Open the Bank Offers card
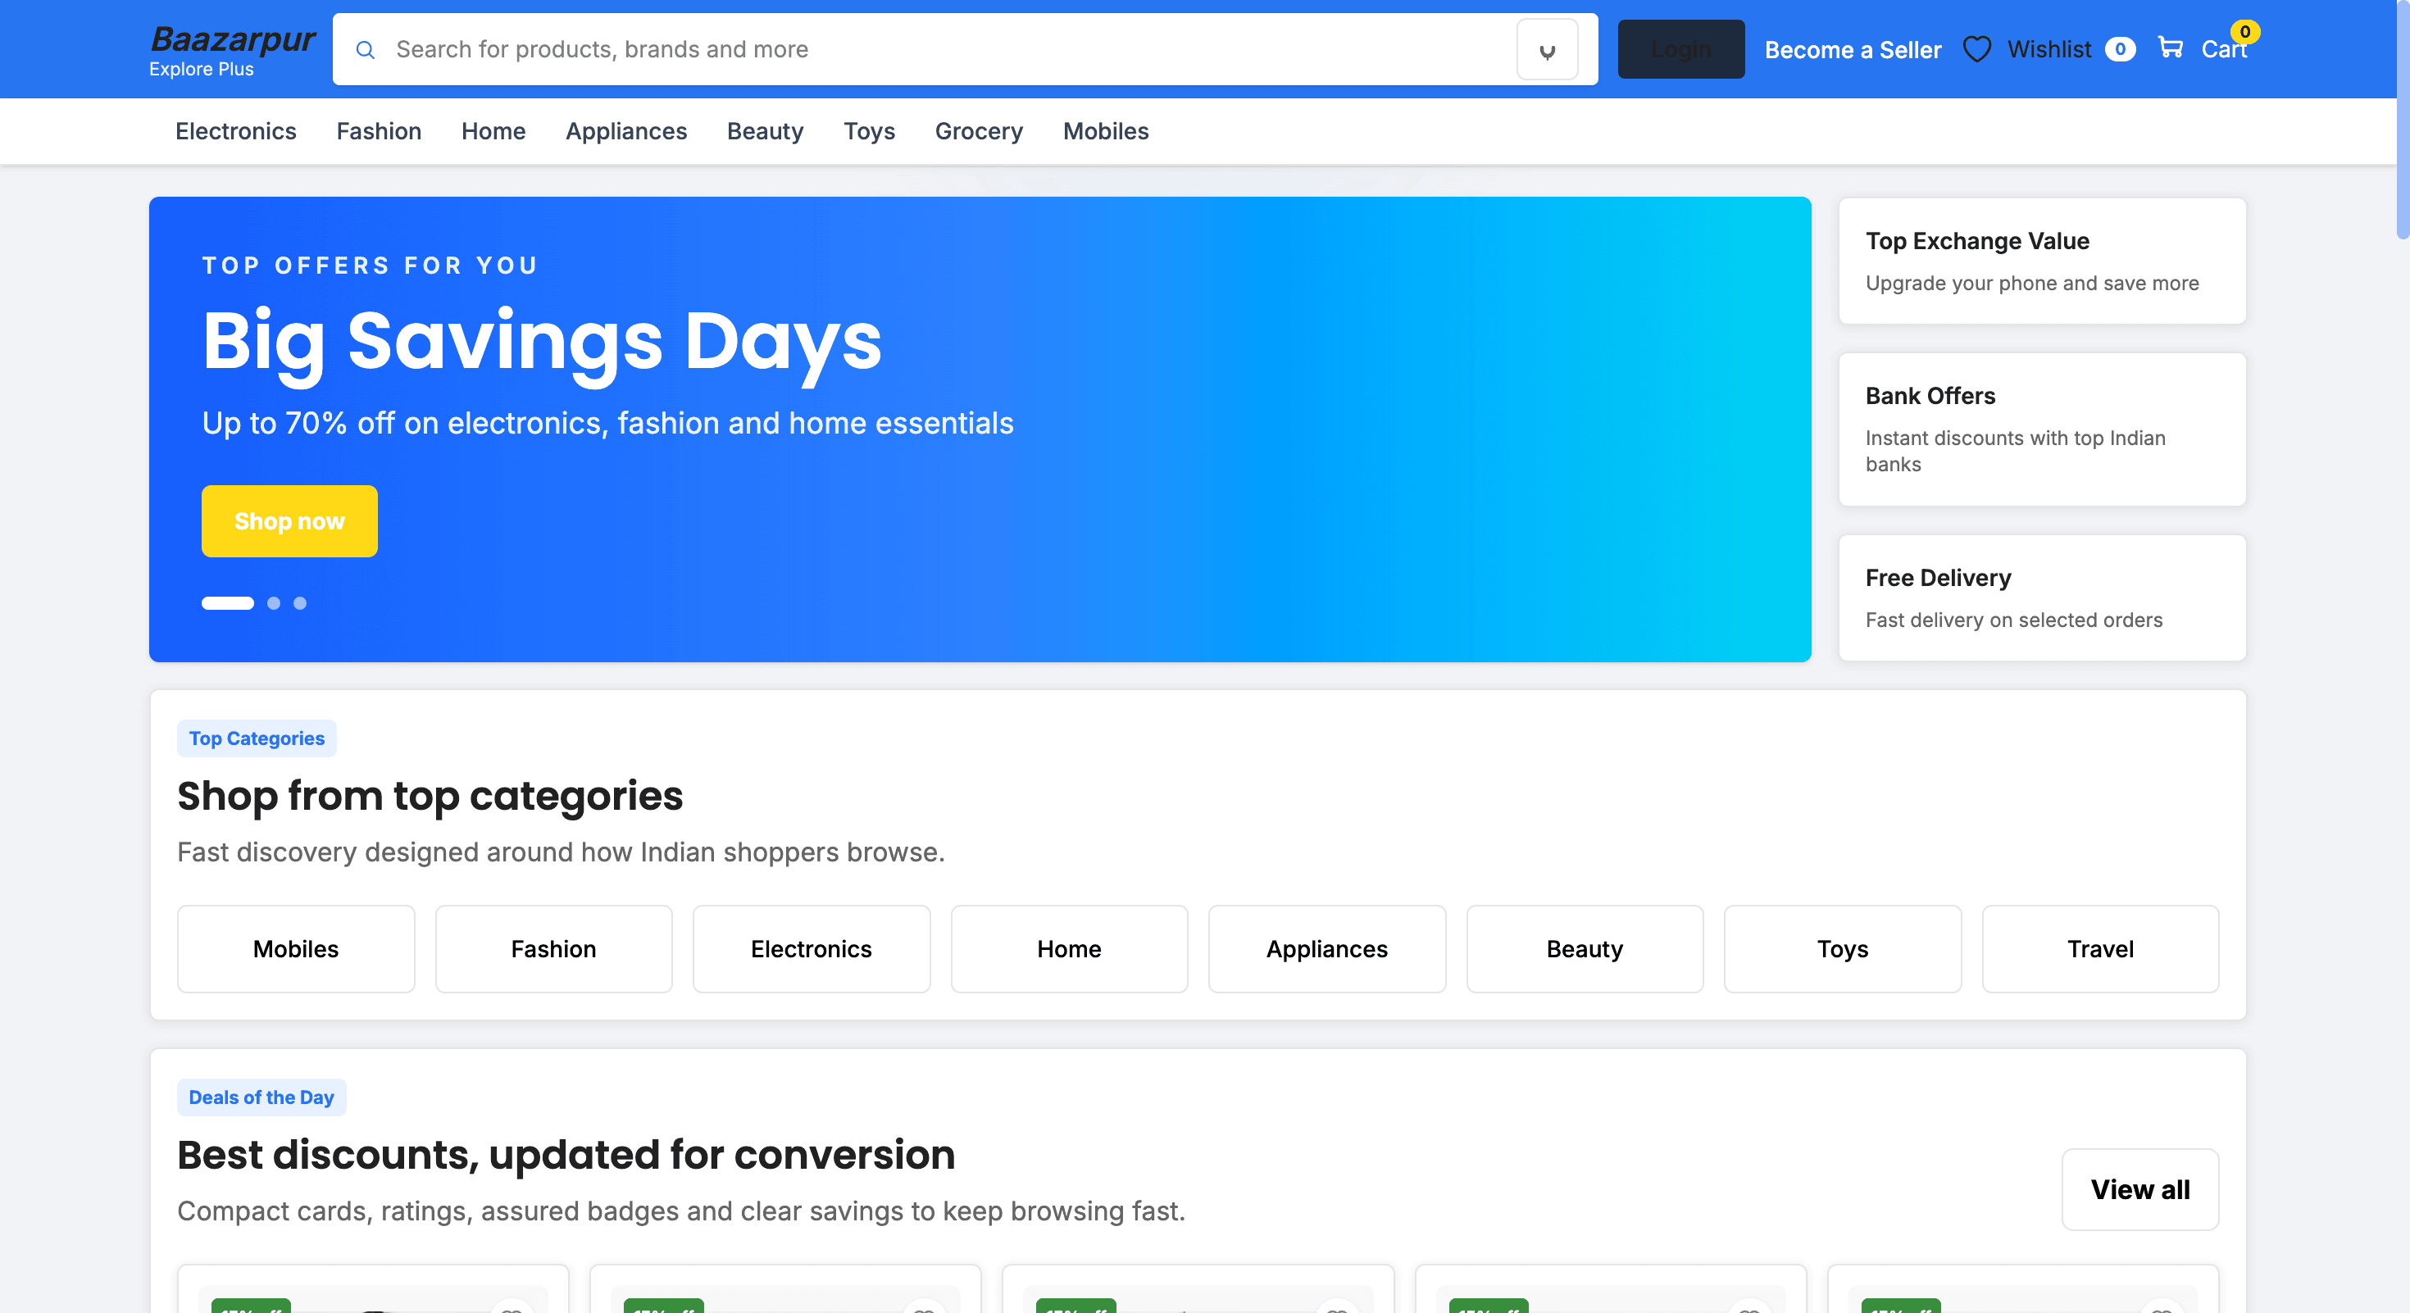2410x1313 pixels. [x=2041, y=429]
